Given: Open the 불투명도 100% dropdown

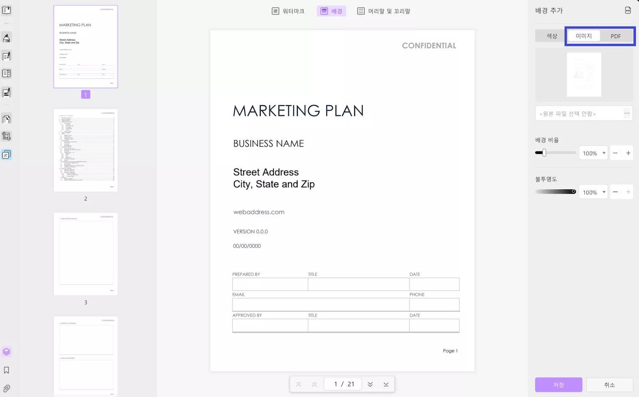Looking at the screenshot, I should coord(593,192).
